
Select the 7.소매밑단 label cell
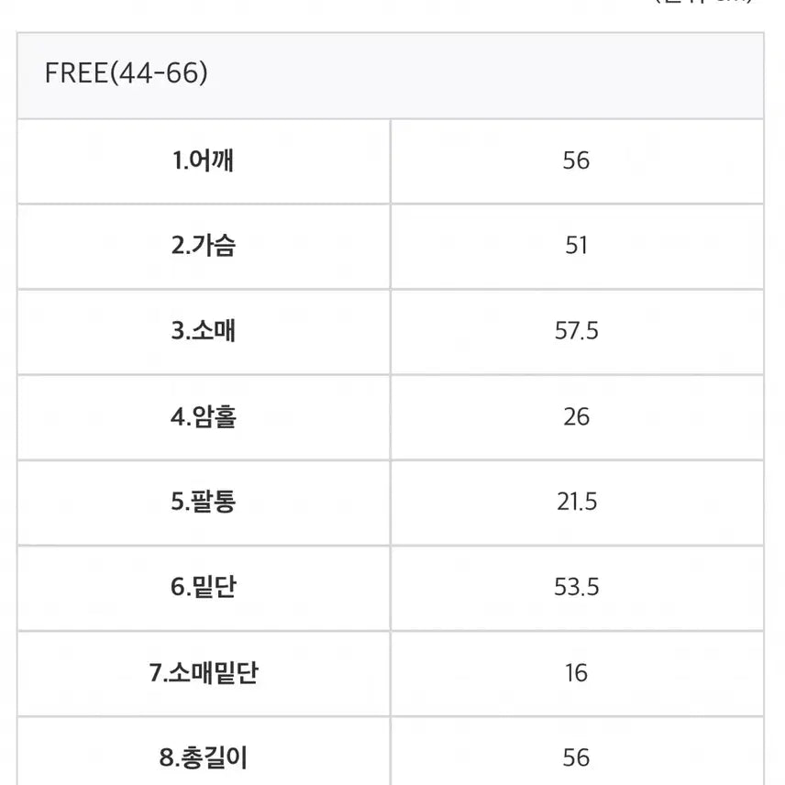click(204, 673)
